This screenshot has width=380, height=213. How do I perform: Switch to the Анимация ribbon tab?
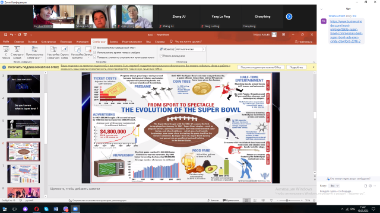pyautogui.click(x=83, y=42)
